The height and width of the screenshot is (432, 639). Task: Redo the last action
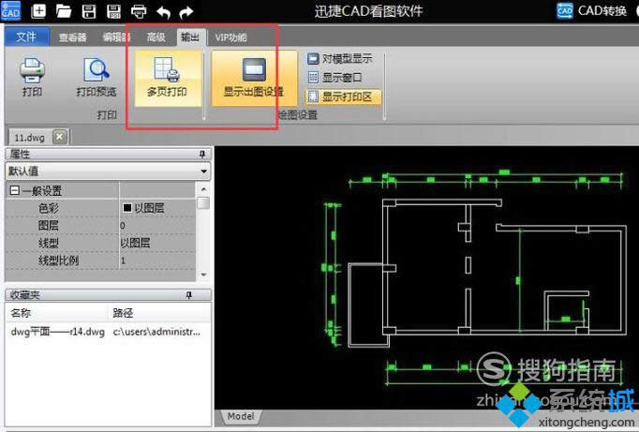186,12
